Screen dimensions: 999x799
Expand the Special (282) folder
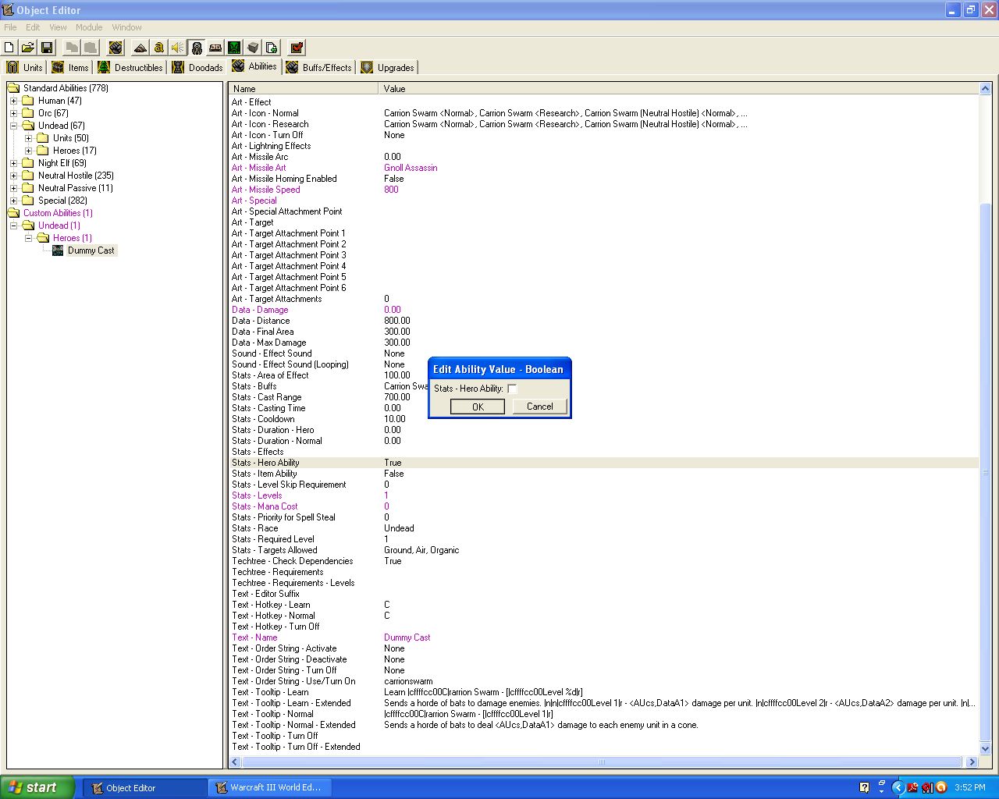pos(13,201)
